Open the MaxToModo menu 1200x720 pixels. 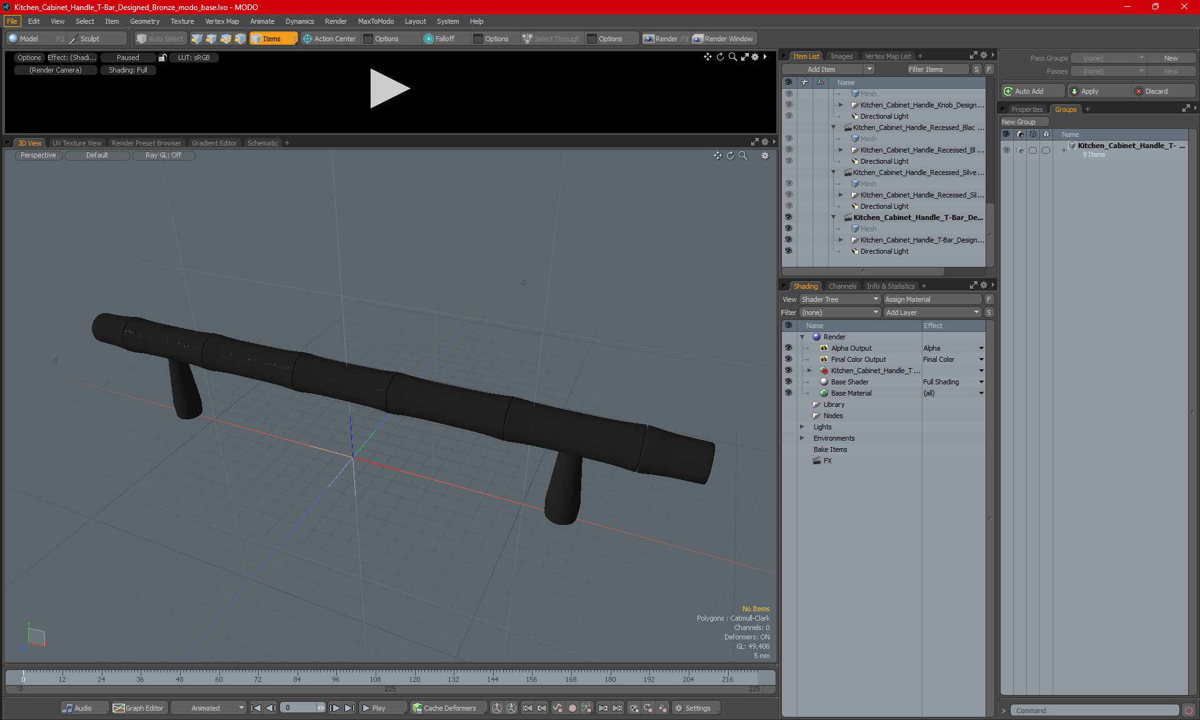click(376, 21)
